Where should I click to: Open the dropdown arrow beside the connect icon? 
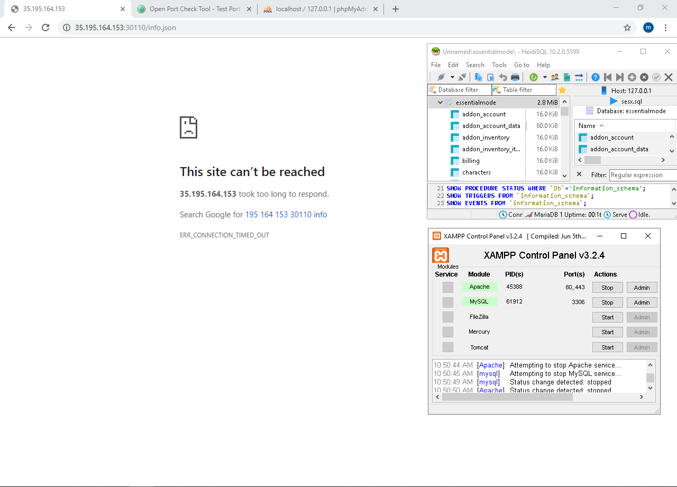click(452, 77)
